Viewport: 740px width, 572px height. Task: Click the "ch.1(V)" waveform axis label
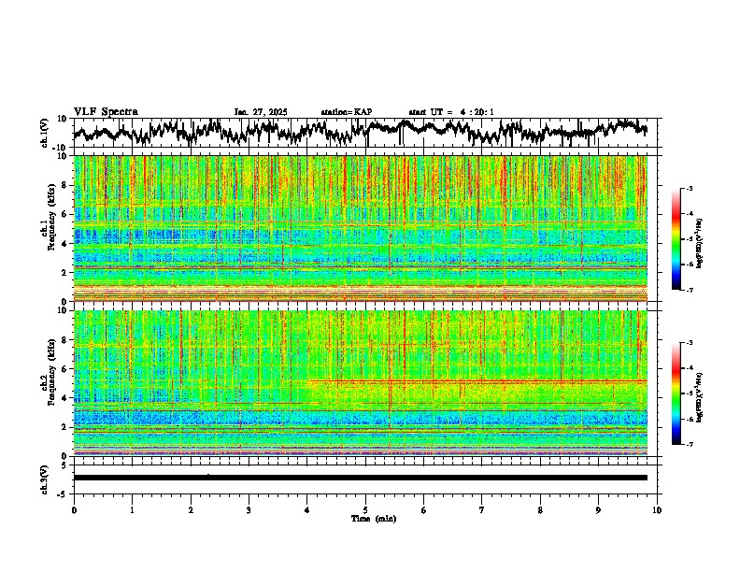tap(46, 133)
